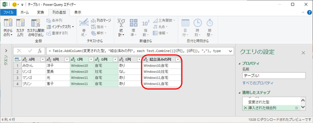The image size is (313, 123).
Task: Delete the 挿入された結合列 step using X
Action: [245, 108]
